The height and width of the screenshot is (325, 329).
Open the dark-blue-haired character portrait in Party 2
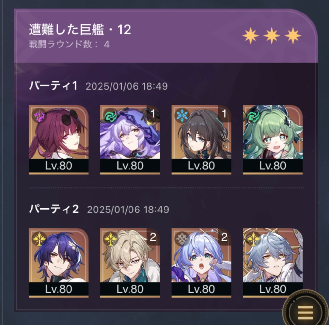pos(58,263)
